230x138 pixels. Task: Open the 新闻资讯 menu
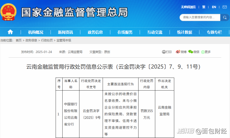65,32
